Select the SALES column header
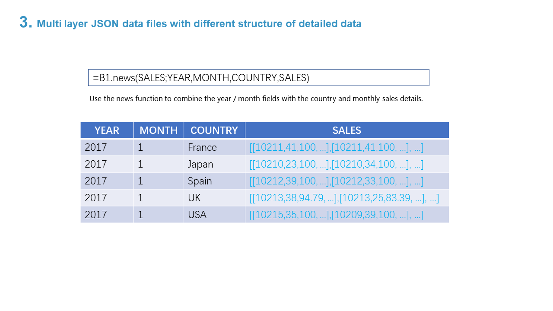553x311 pixels. 346,130
